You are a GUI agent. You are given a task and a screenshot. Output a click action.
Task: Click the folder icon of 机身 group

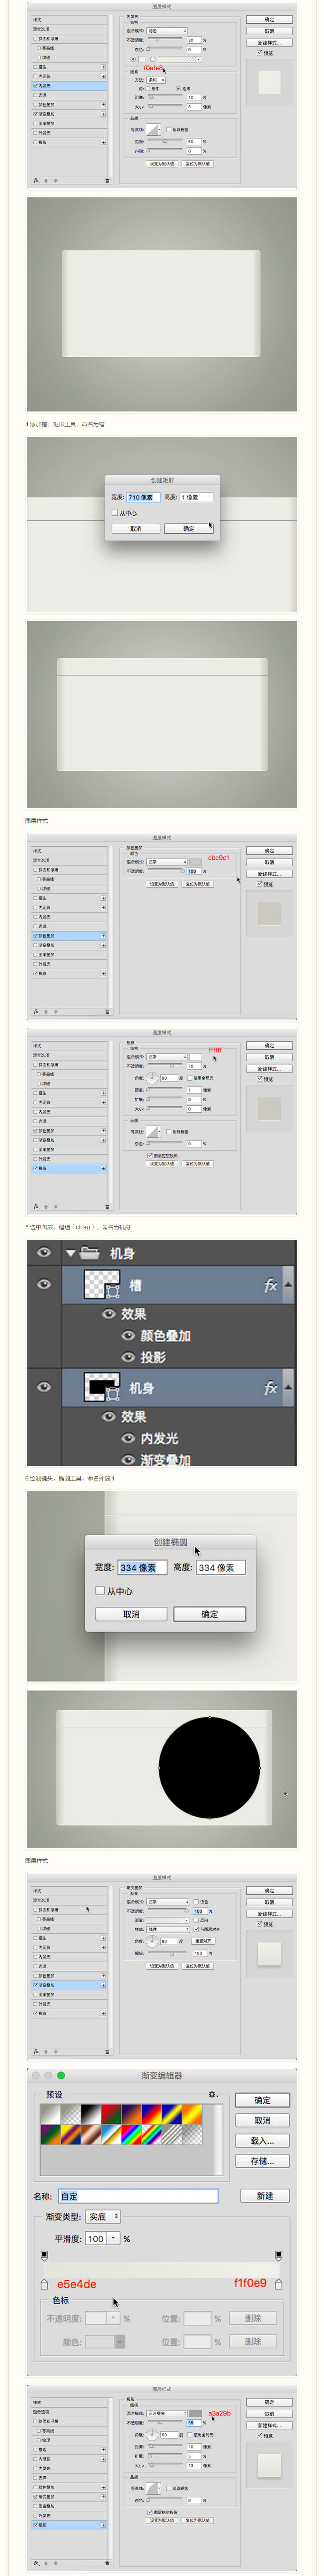(90, 1252)
